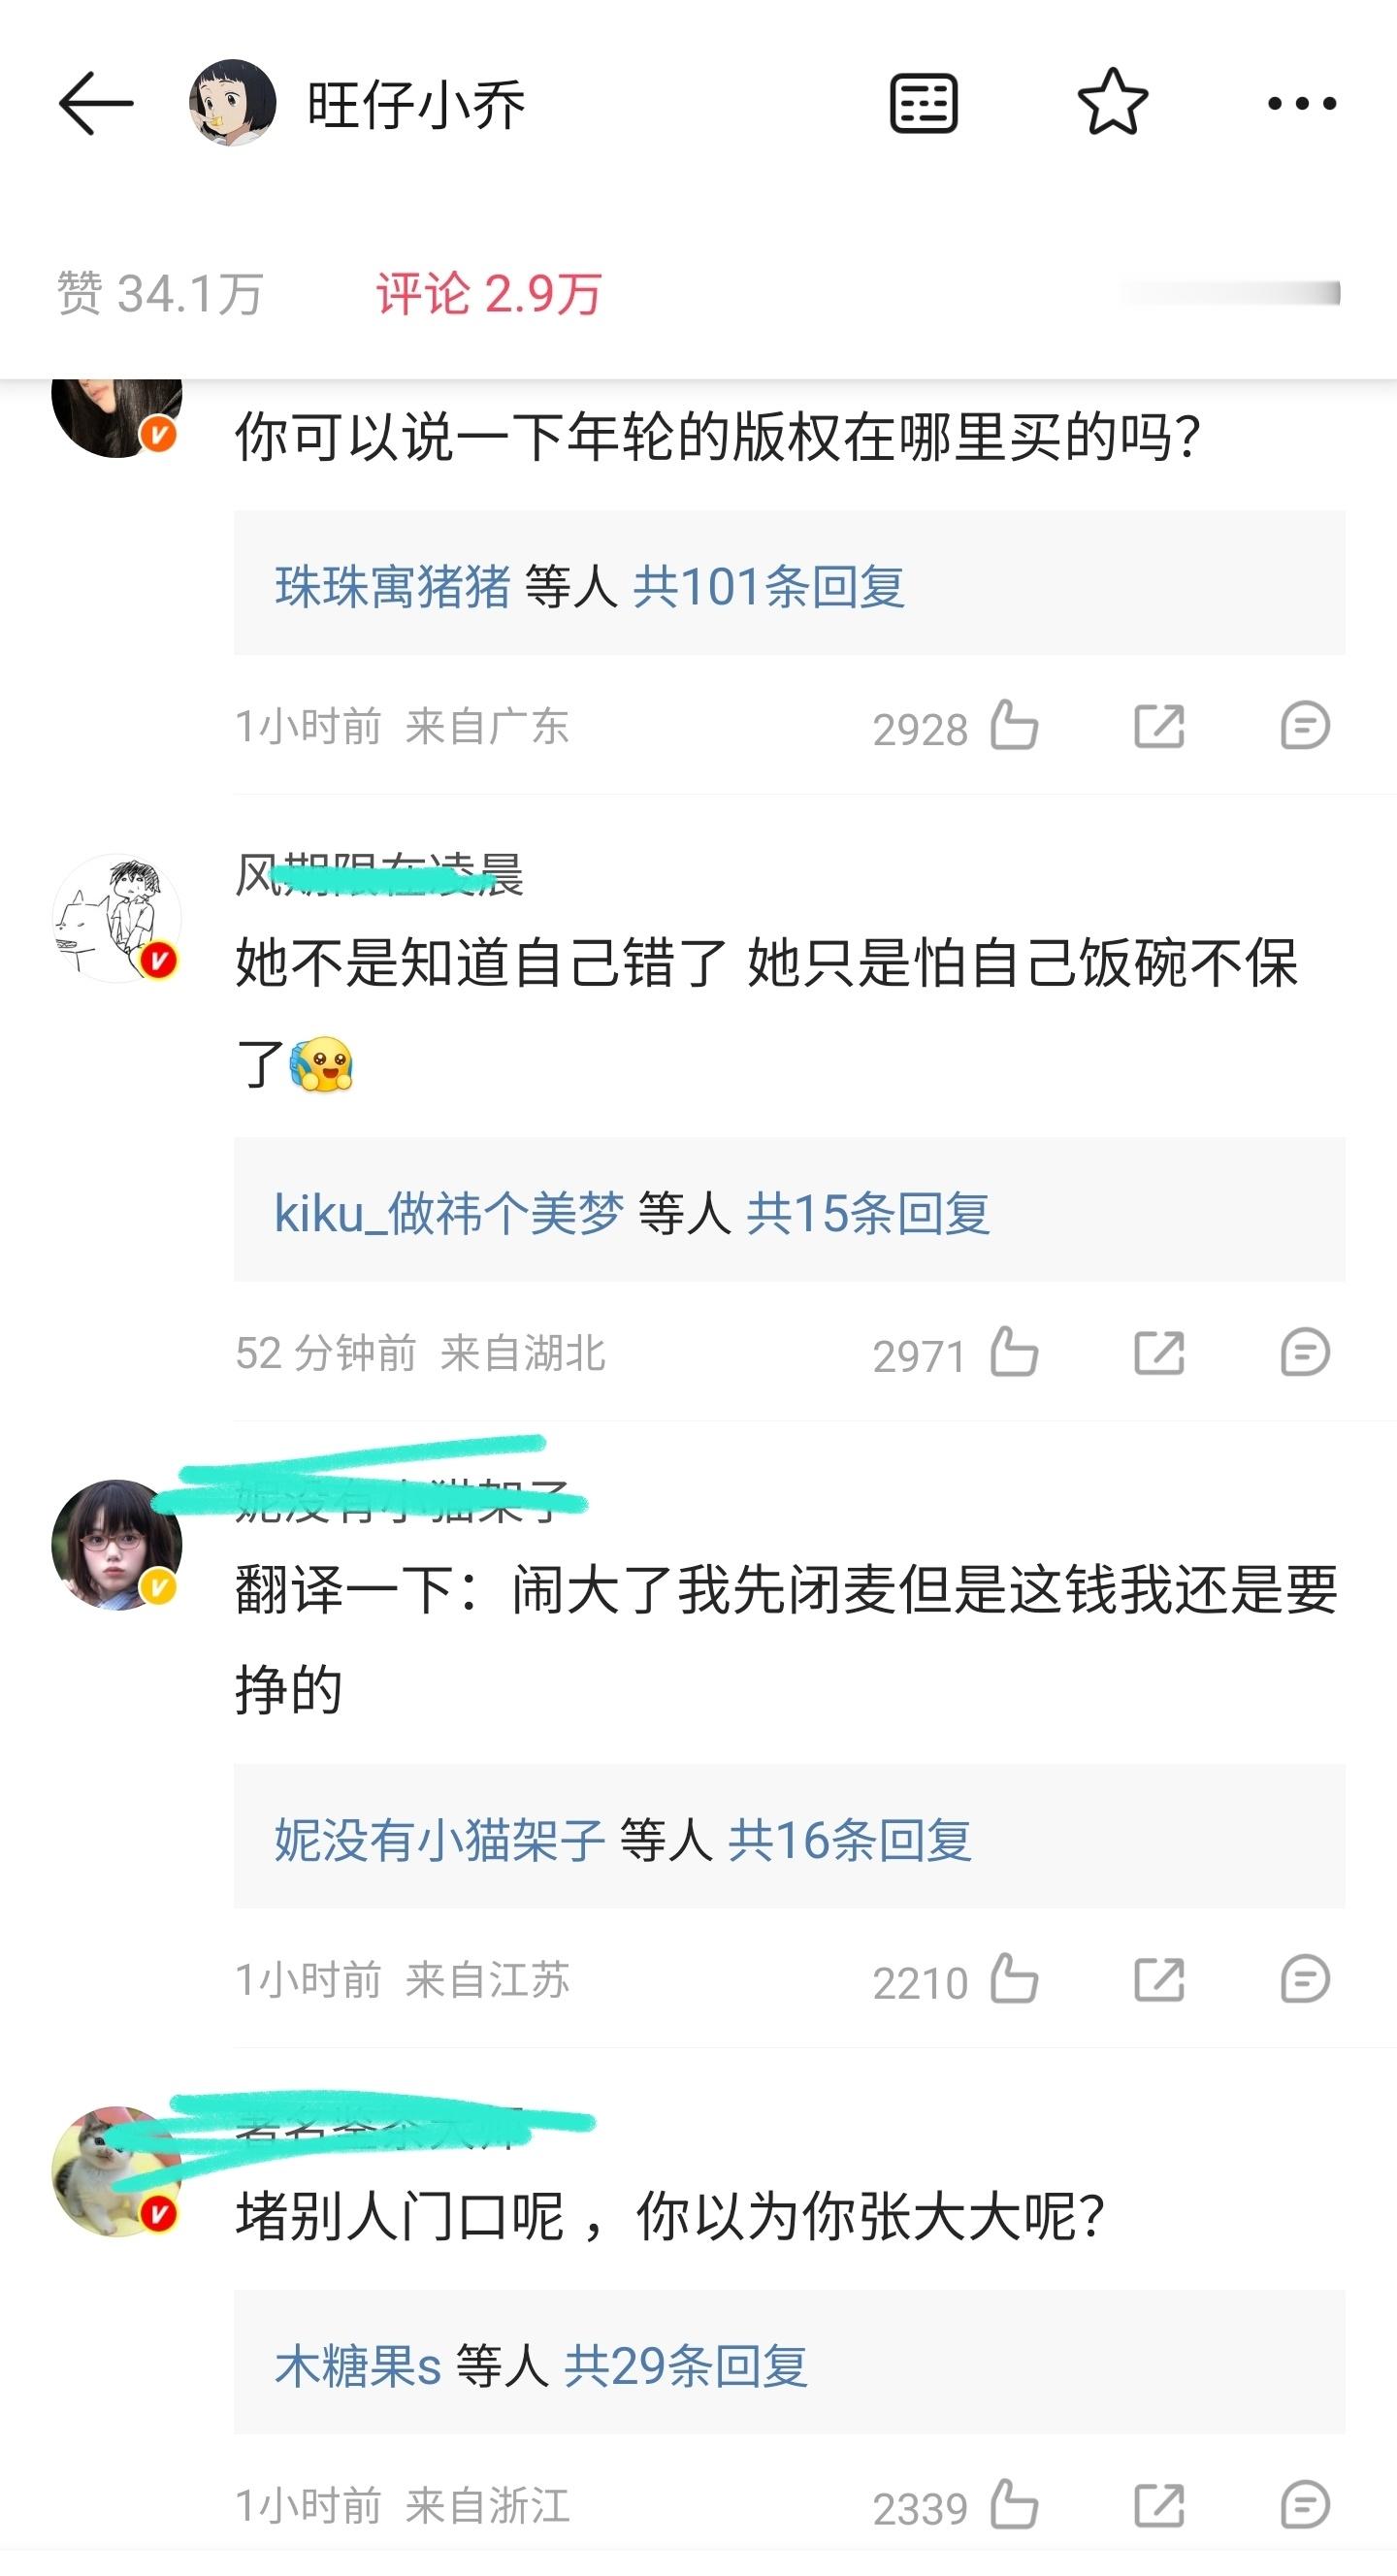1397x2576 pixels.
Task: Like the 浙江 comment with 2339 likes
Action: (1013, 2505)
